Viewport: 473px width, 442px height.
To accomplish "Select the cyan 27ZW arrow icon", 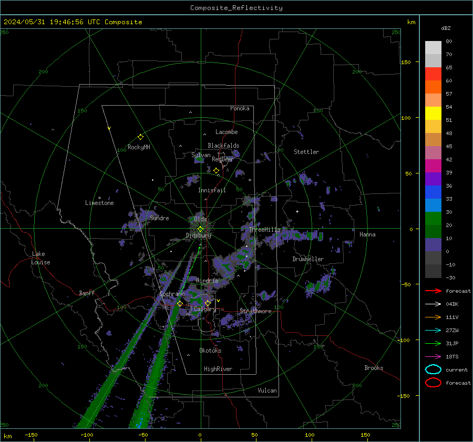I will coord(433,331).
